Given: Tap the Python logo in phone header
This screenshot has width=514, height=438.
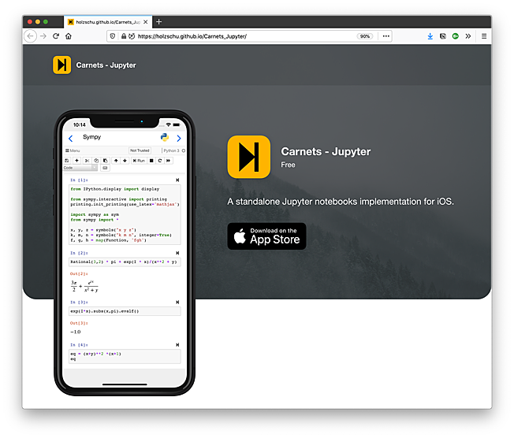Looking at the screenshot, I should click(x=165, y=137).
